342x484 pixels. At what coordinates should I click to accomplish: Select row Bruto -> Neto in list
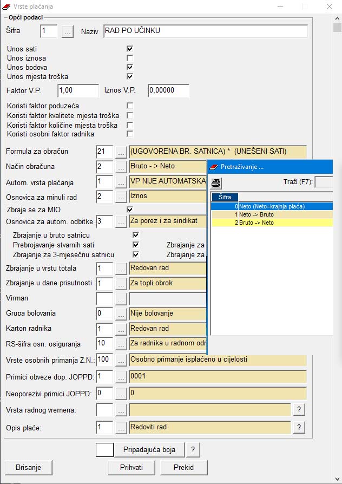(x=272, y=223)
